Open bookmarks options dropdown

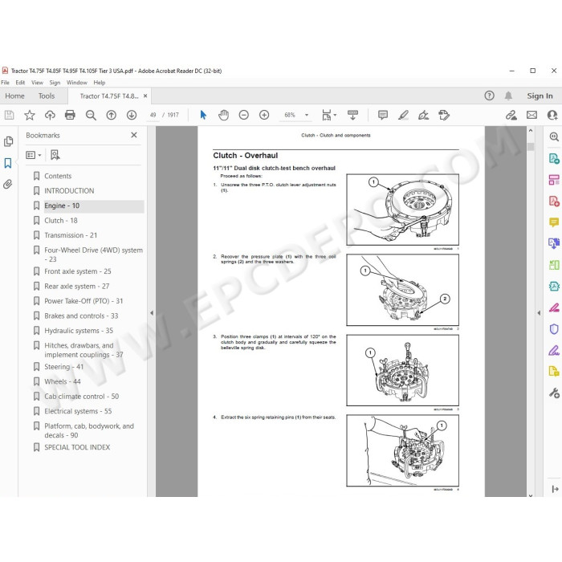point(34,155)
